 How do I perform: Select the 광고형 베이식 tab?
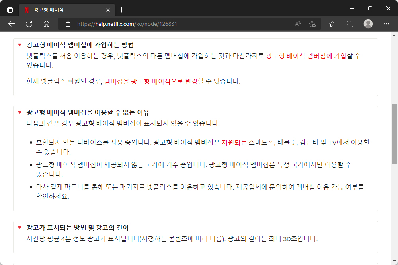pos(66,10)
